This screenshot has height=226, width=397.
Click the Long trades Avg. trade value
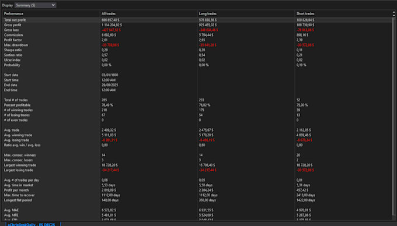coord(206,130)
